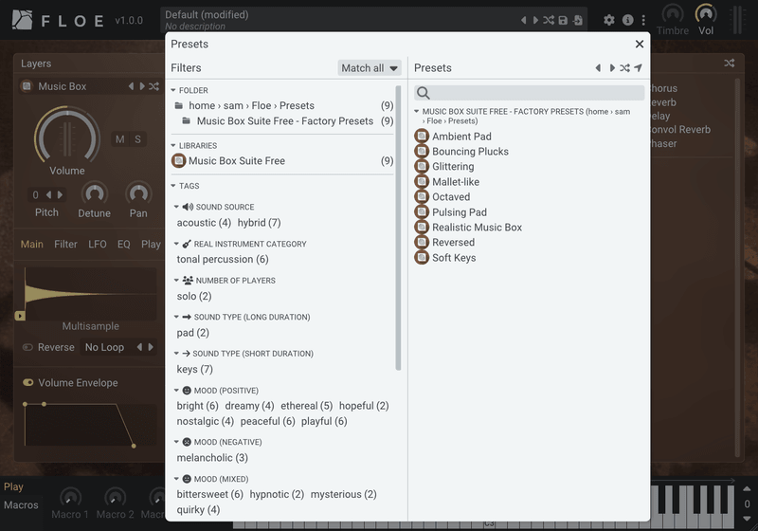Toggle the acoustic (4) tag filter

click(204, 223)
